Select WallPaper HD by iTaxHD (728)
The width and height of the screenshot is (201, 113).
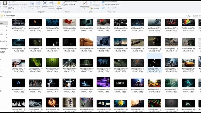click(x=103, y=25)
